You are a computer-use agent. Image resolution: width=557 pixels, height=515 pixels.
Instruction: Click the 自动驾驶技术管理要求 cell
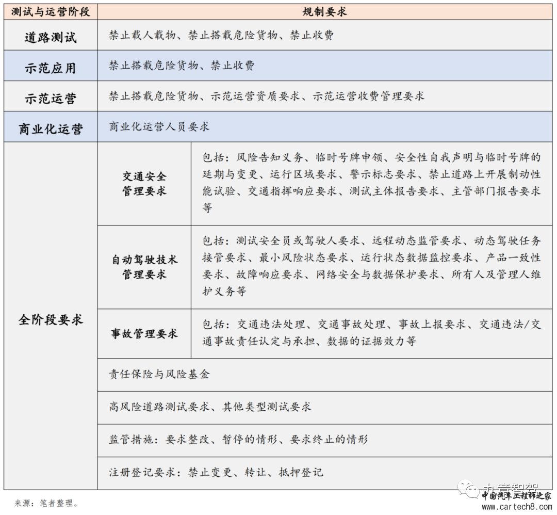click(144, 268)
